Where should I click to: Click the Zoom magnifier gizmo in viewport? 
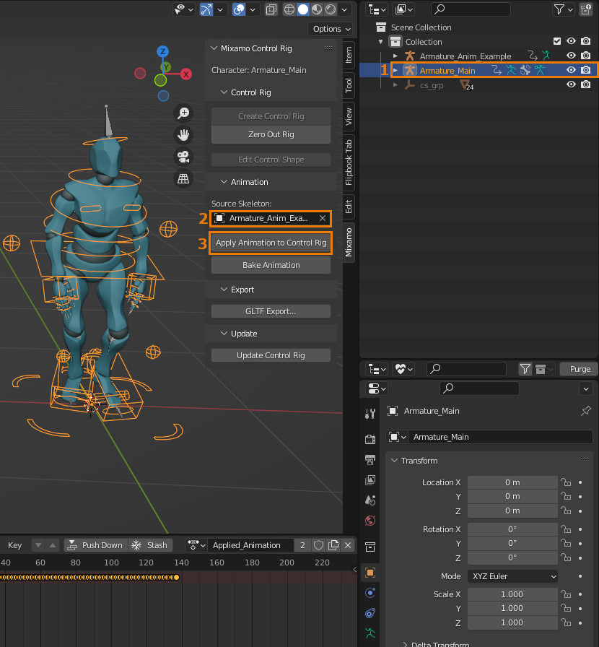point(183,113)
